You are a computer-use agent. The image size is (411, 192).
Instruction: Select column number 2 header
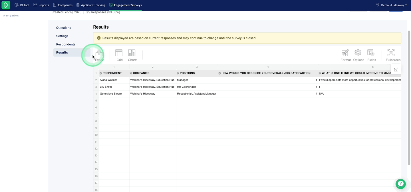pos(153,67)
